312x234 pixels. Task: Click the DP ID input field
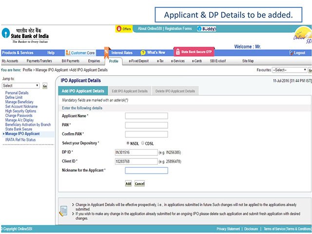136,153
